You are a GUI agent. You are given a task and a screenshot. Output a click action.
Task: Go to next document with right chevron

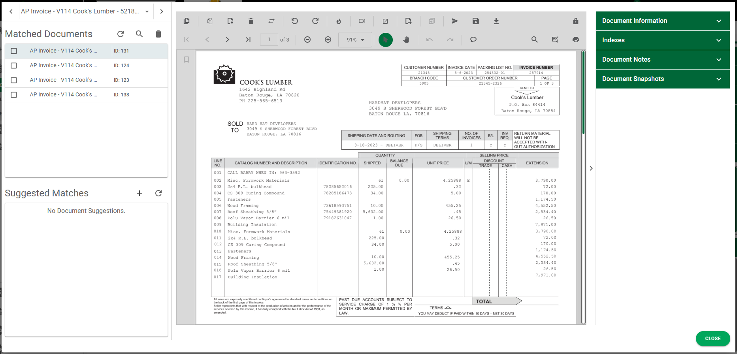(162, 11)
